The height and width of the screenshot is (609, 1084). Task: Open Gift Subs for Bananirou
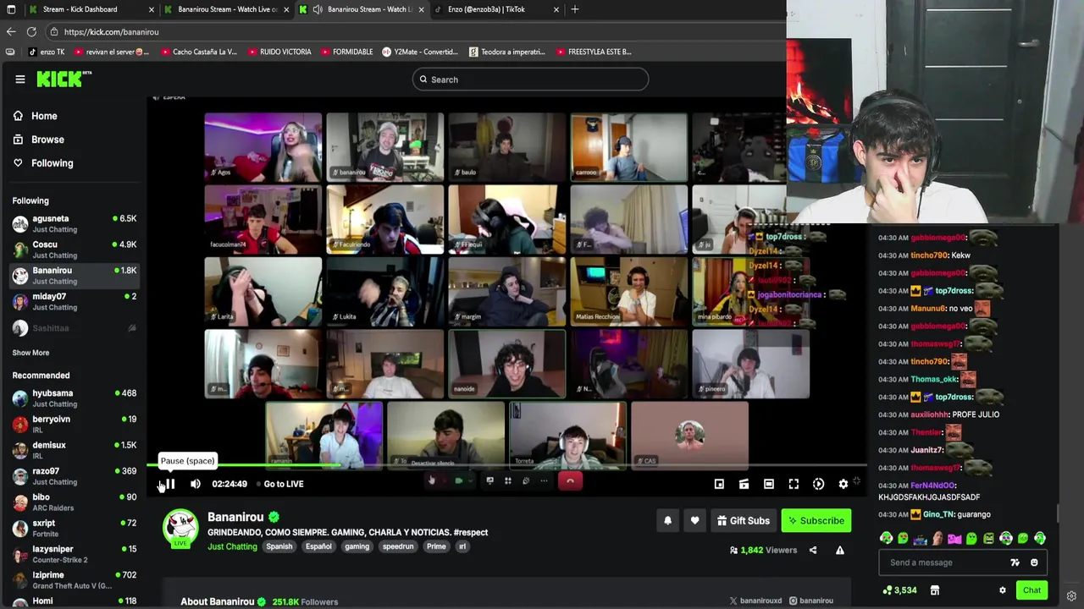click(x=743, y=521)
